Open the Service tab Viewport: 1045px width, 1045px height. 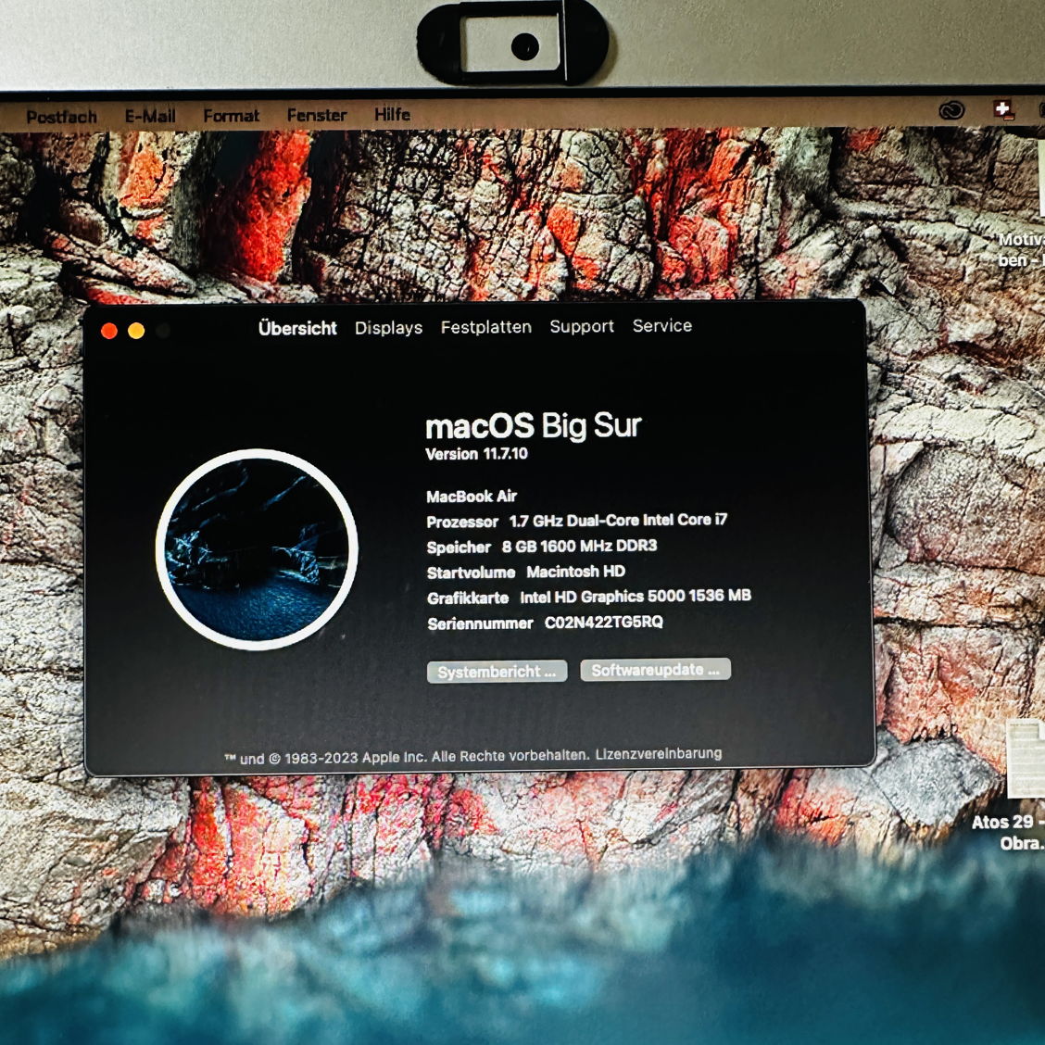pos(661,325)
